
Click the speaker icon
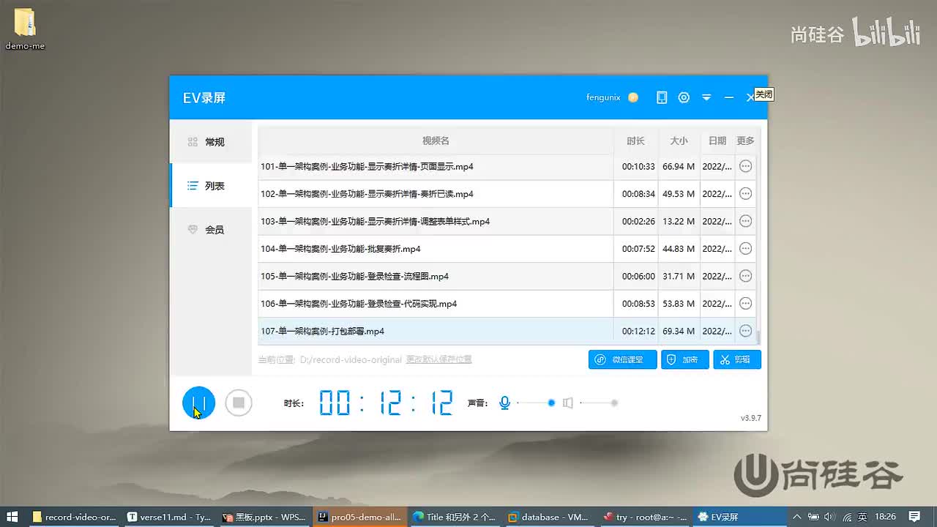[567, 403]
